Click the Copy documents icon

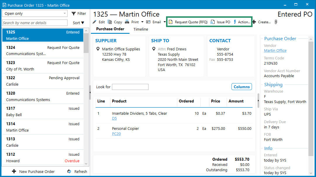click(110, 22)
